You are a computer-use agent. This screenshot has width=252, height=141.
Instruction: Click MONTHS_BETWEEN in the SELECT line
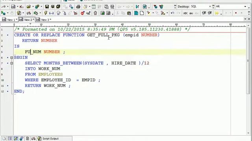[x=63, y=63]
